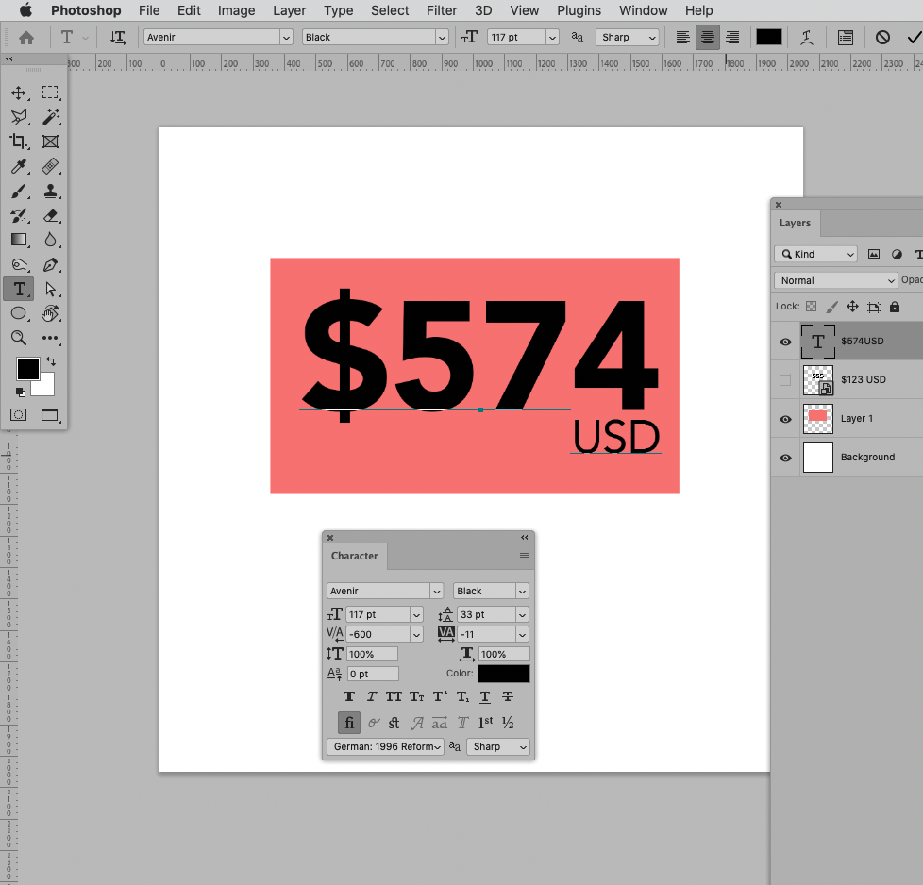Open the Type menu

339,10
